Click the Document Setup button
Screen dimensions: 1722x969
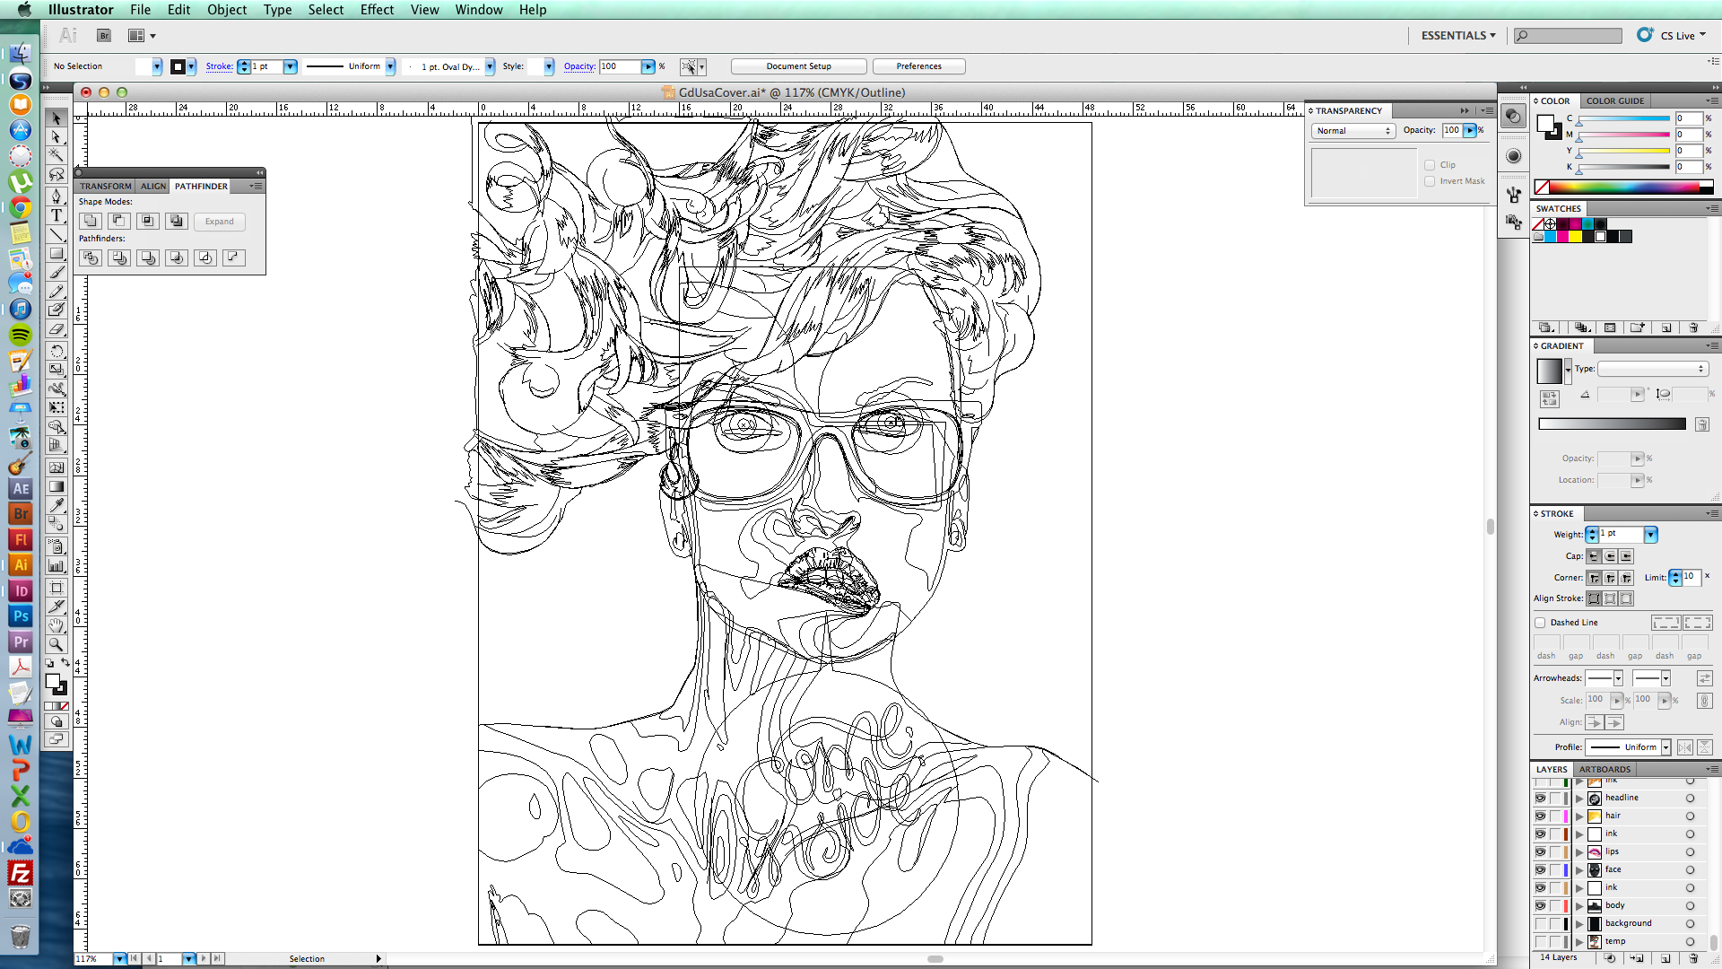click(x=798, y=66)
